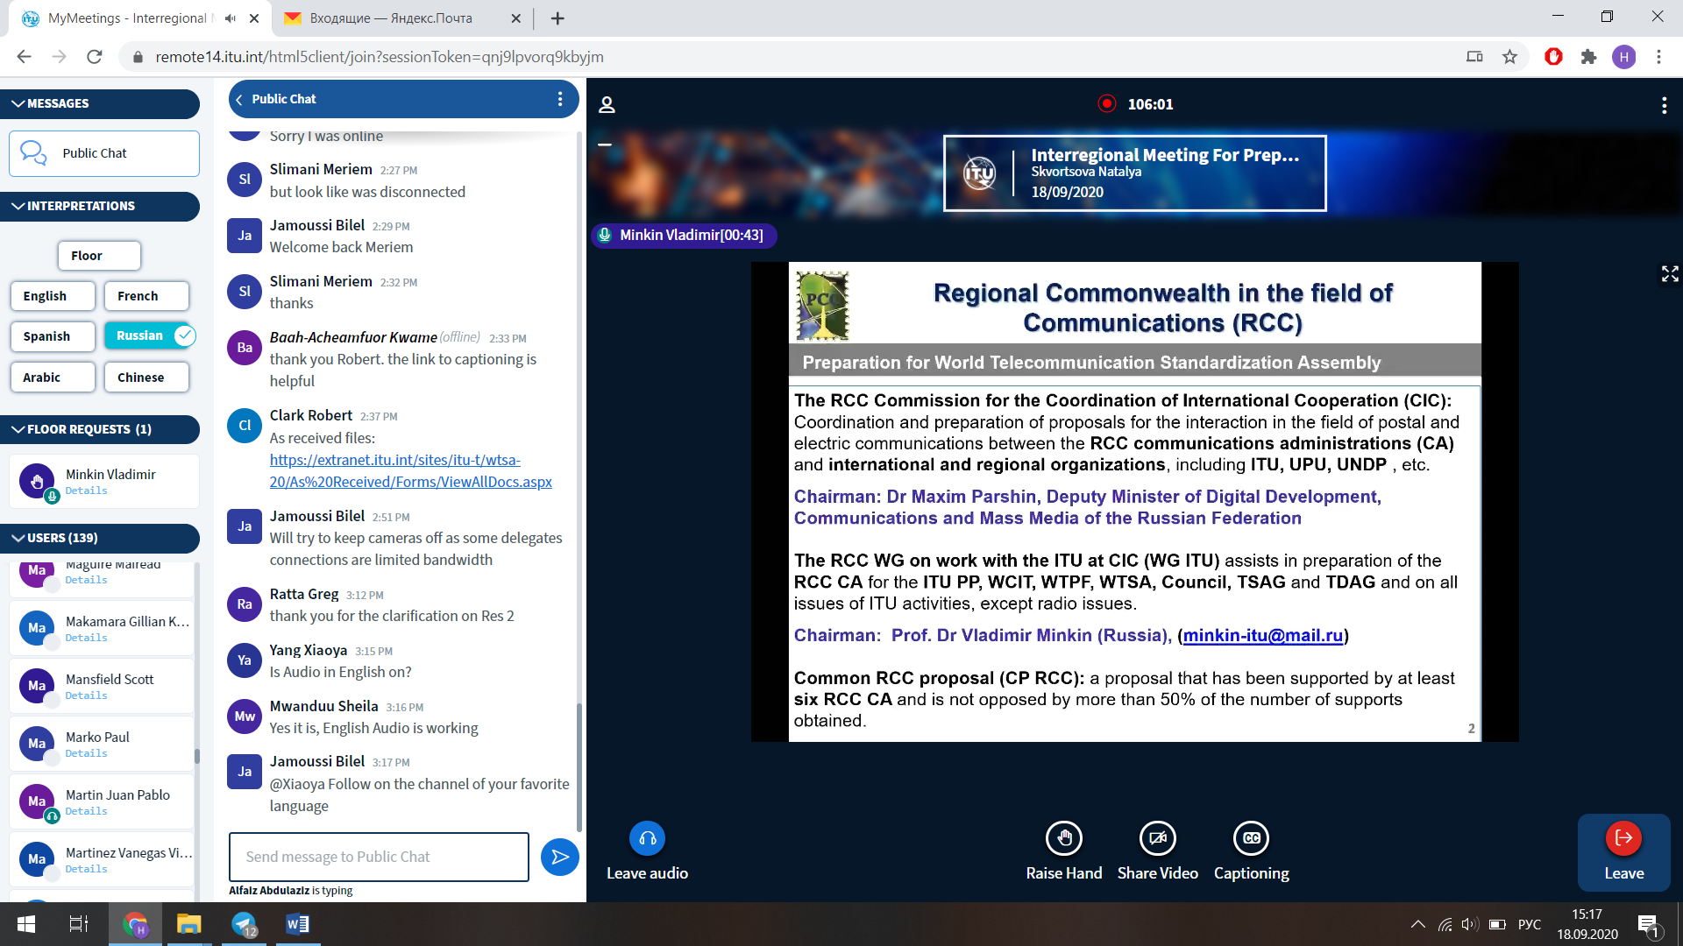This screenshot has width=1683, height=946.
Task: Open Marko Paul Details link
Action: coord(86,753)
